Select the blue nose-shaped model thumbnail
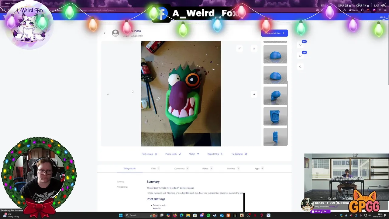This screenshot has height=219, width=389. 275,96
